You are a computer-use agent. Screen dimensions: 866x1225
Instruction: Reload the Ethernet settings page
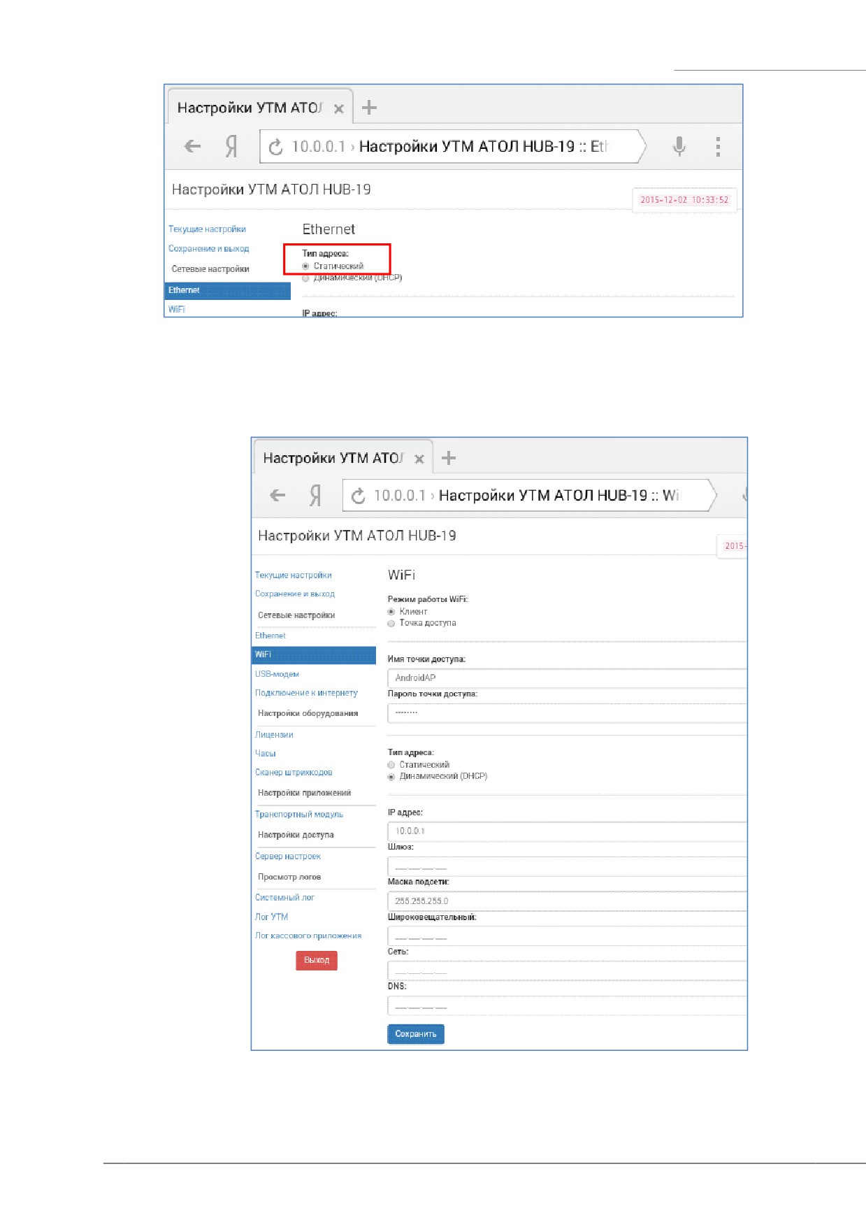(x=275, y=147)
